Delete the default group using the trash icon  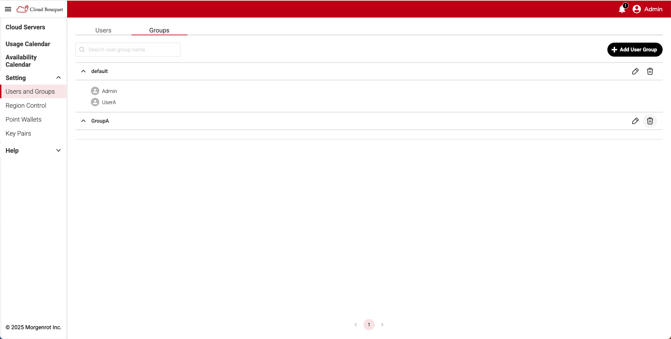click(x=650, y=71)
